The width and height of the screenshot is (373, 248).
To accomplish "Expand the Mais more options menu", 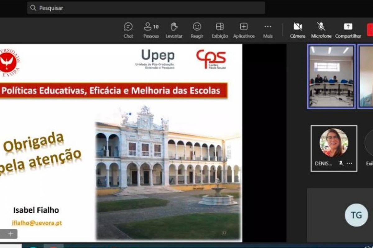I will (268, 30).
